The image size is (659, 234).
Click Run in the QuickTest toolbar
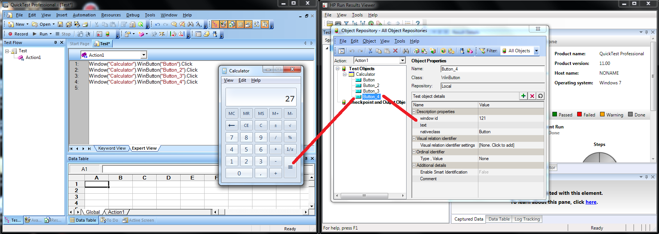pos(41,34)
